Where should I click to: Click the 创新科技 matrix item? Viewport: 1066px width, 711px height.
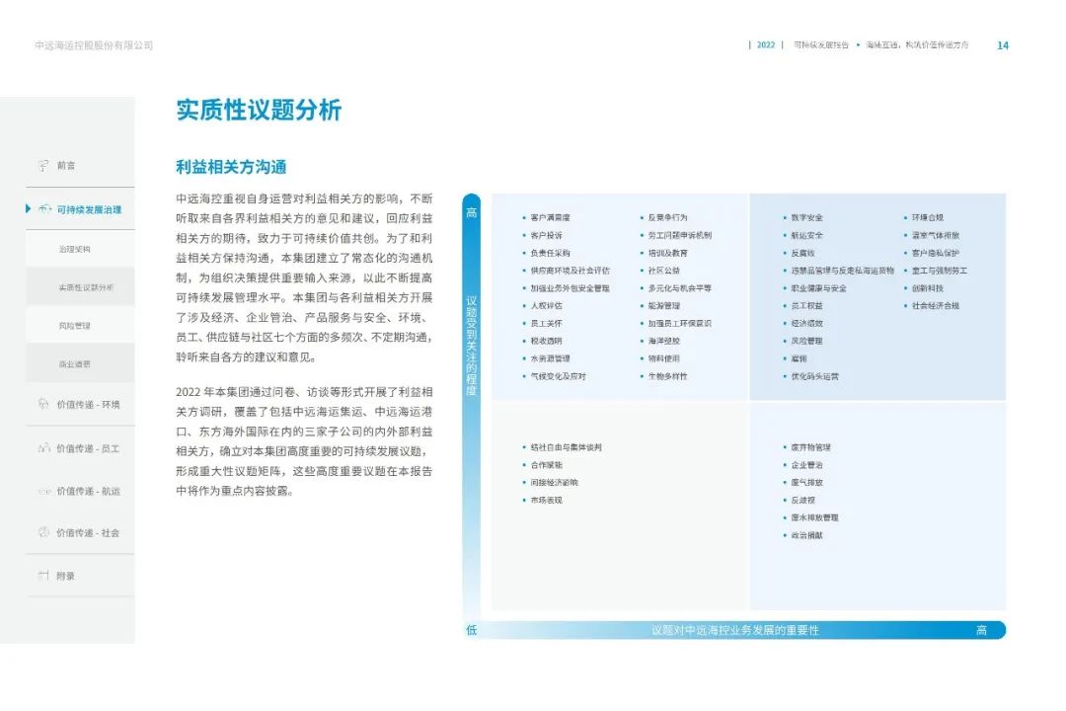927,288
